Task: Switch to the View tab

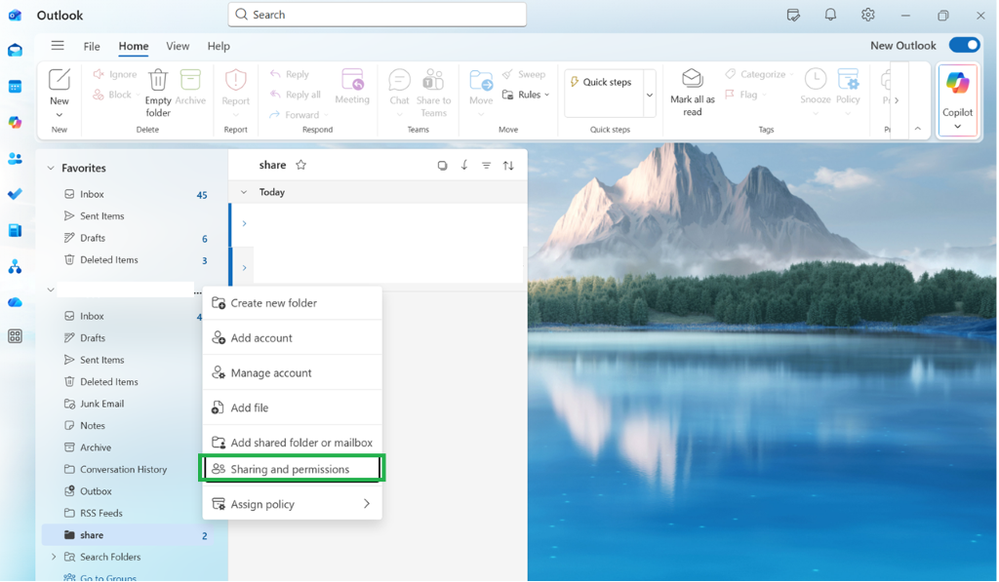Action: [178, 46]
